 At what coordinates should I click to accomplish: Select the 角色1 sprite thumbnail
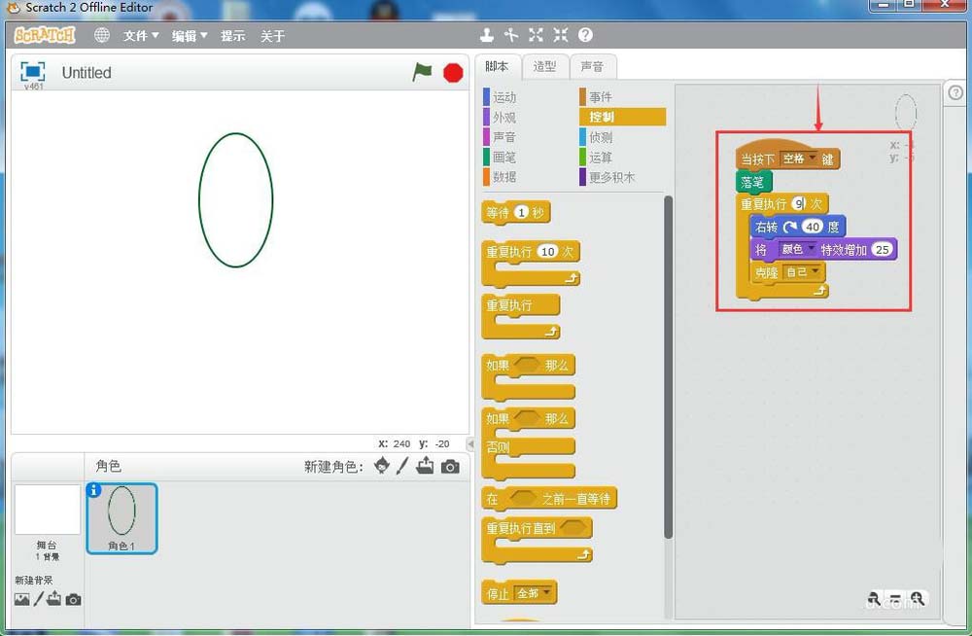point(121,518)
